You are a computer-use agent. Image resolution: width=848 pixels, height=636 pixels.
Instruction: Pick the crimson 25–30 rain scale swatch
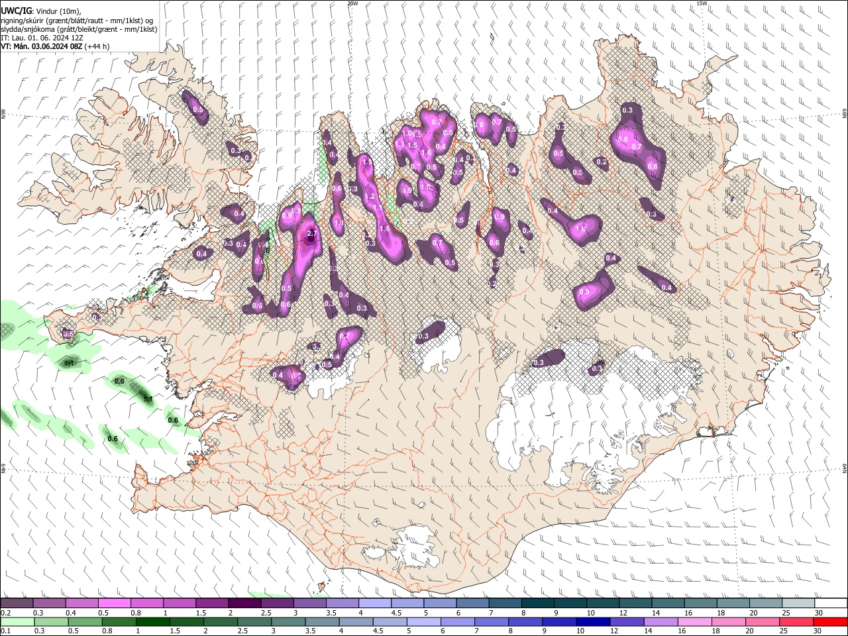click(x=797, y=621)
